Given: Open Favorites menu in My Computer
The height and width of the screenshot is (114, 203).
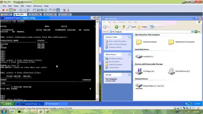Looking at the screenshot, I should pyautogui.click(x=122, y=22).
